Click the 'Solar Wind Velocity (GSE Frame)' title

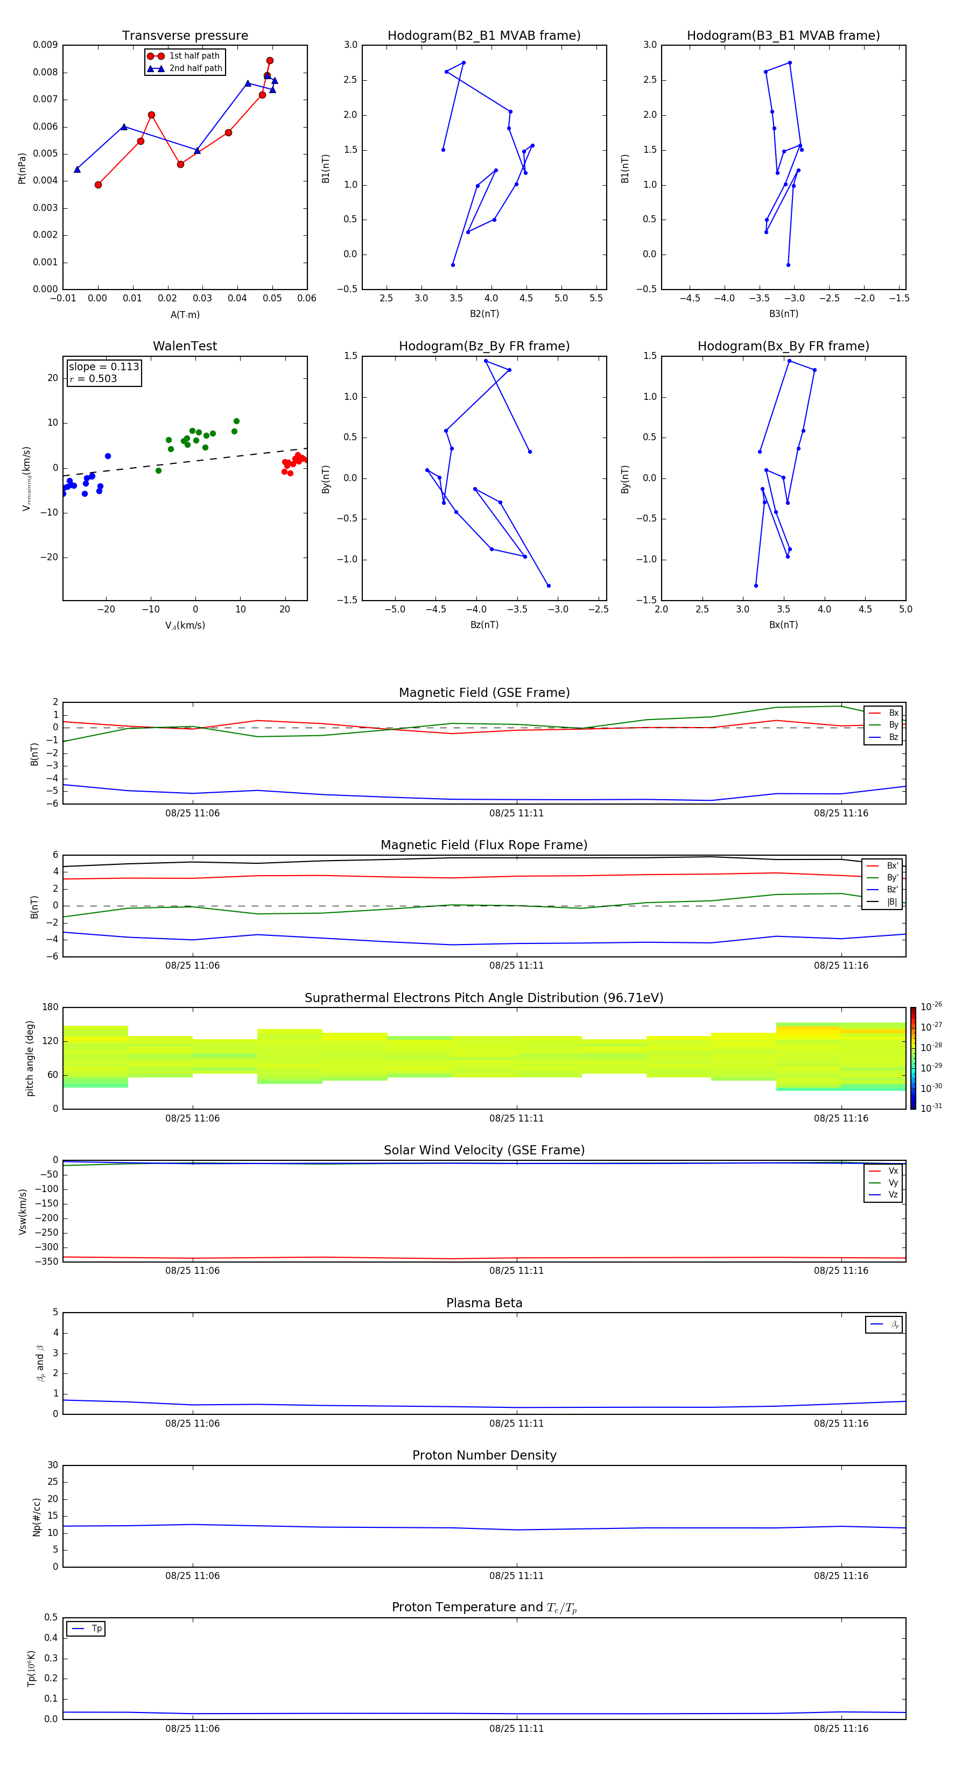(x=484, y=1151)
